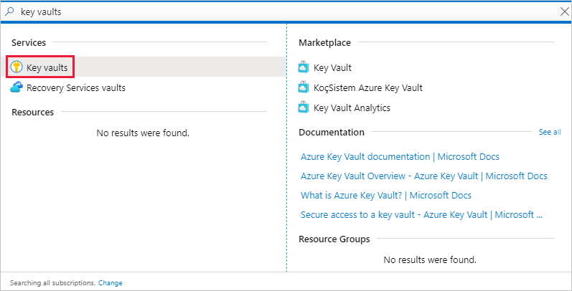
Task: Open the Azure Key Vault Overview link
Action: pos(423,176)
